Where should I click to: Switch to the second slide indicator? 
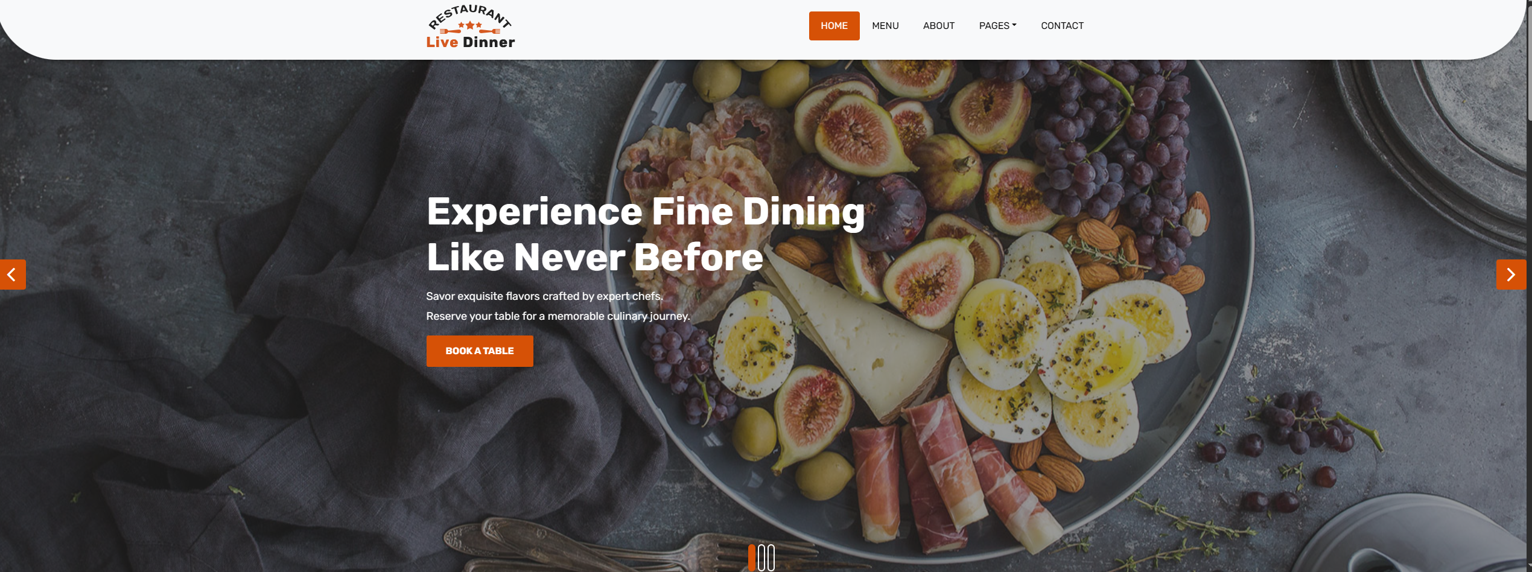click(x=761, y=558)
